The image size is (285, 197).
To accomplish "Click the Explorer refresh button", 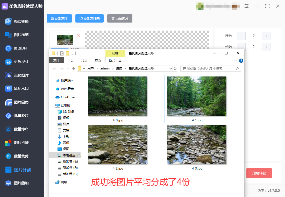I will pos(175,69).
